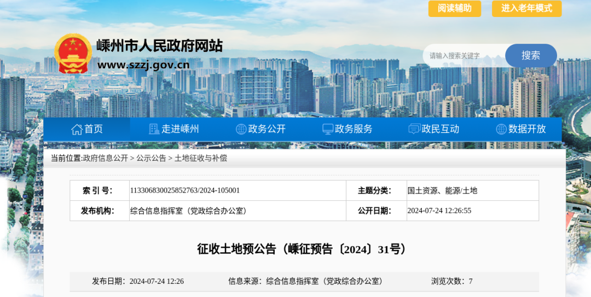Focus the search keyword input field

tap(462, 56)
